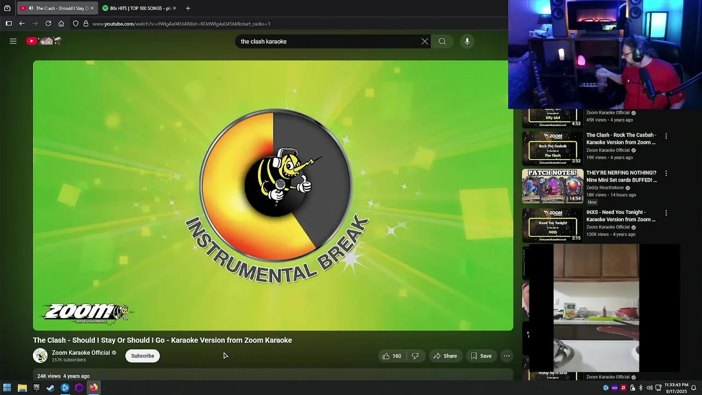The image size is (702, 395).
Task: Go to YouTube home via the logo
Action: click(44, 41)
